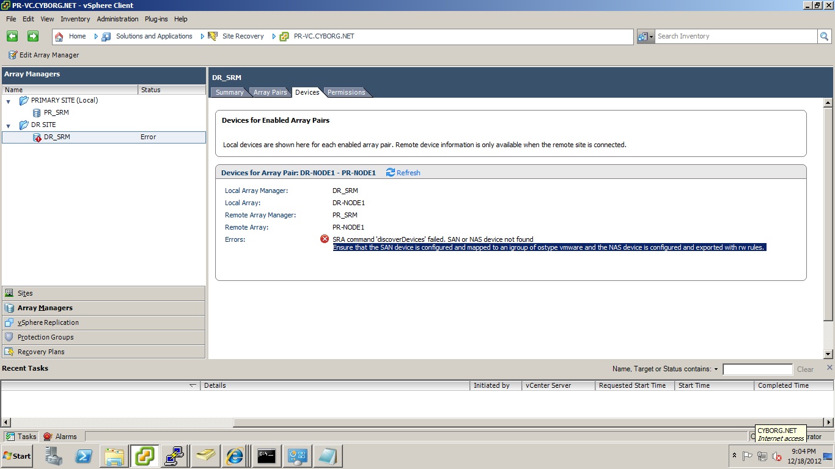Screen dimensions: 835x469
Task: Open Notepad from the taskbar
Action: pos(327,456)
